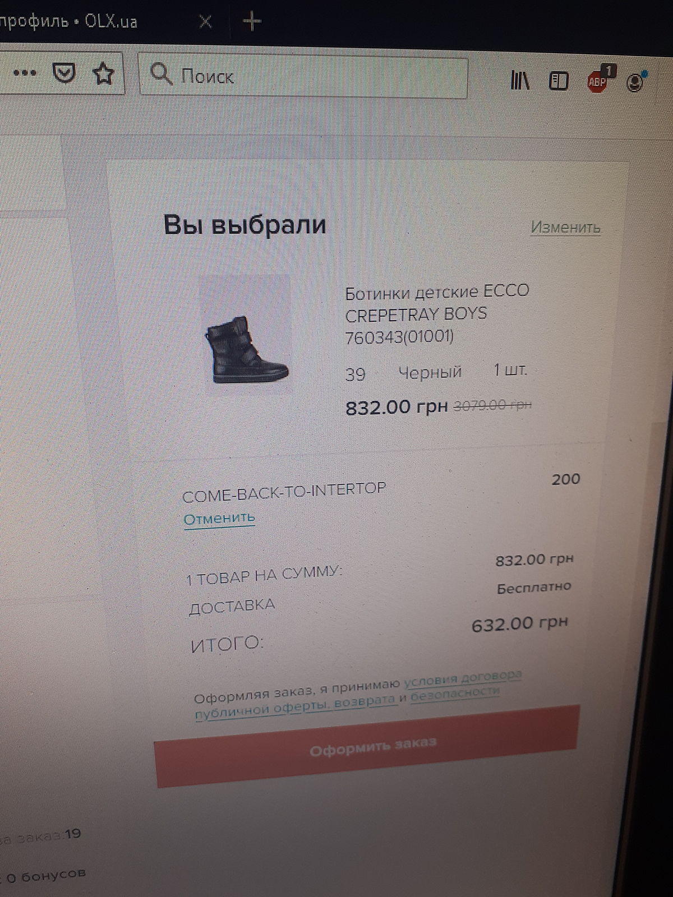The image size is (673, 897).
Task: Open the Adblock Plus extension icon
Action: [598, 80]
